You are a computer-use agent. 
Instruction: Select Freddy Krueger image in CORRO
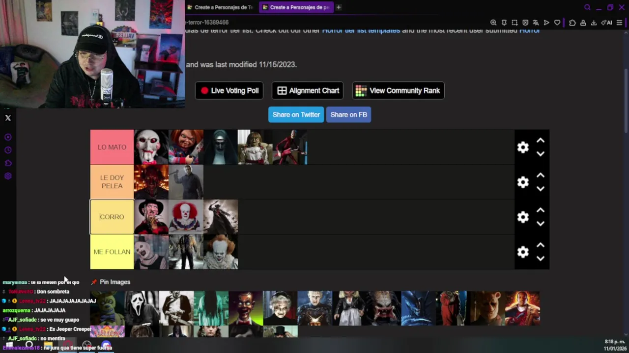151,217
